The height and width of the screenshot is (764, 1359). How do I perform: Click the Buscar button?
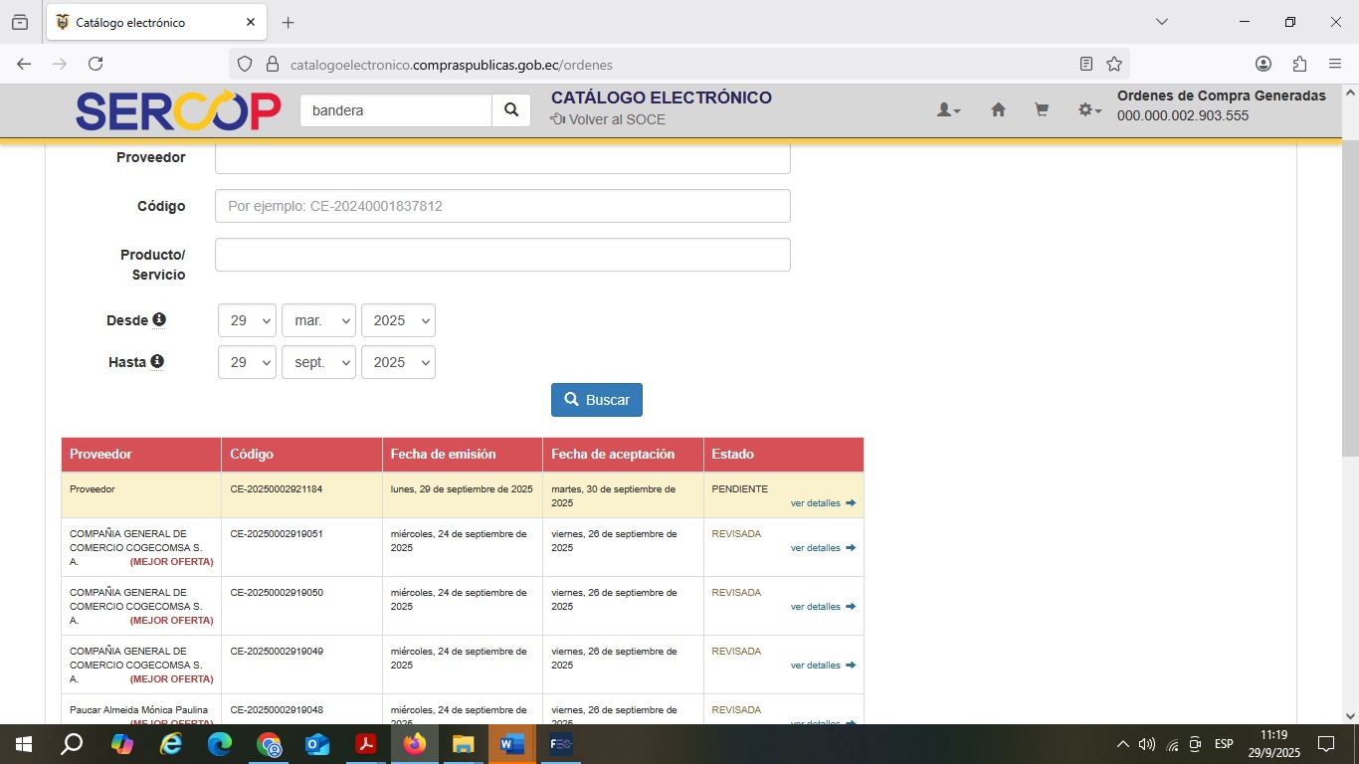[x=597, y=400]
